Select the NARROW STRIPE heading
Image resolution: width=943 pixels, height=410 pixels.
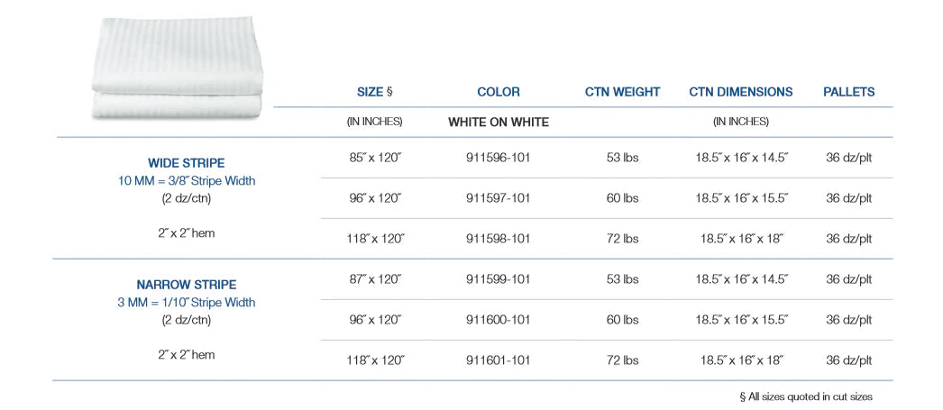(x=187, y=285)
